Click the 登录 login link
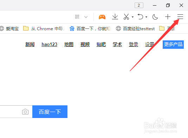The width and height of the screenshot is (188, 138). point(134,45)
